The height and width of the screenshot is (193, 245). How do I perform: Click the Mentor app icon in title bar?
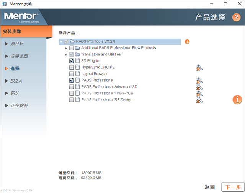[4, 4]
